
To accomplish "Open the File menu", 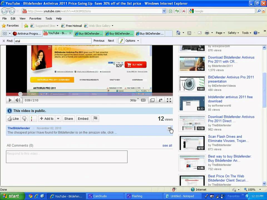I will [x=5, y=18].
